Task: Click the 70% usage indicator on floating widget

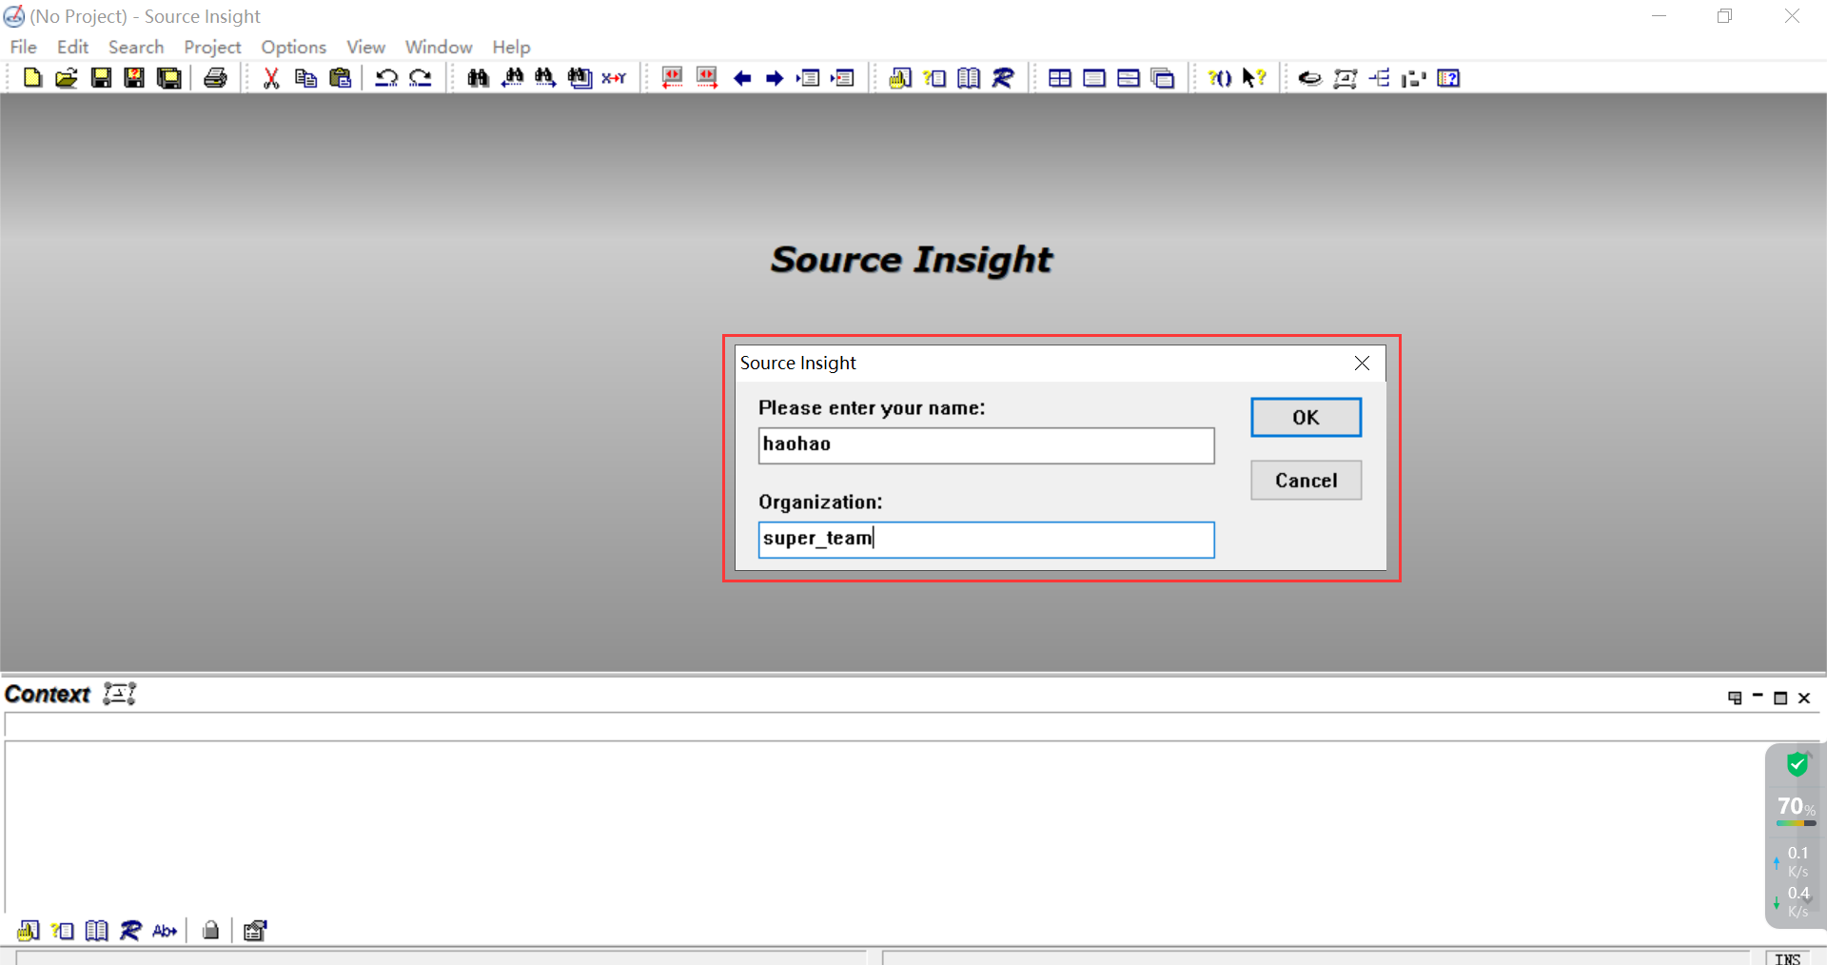Action: click(1797, 808)
